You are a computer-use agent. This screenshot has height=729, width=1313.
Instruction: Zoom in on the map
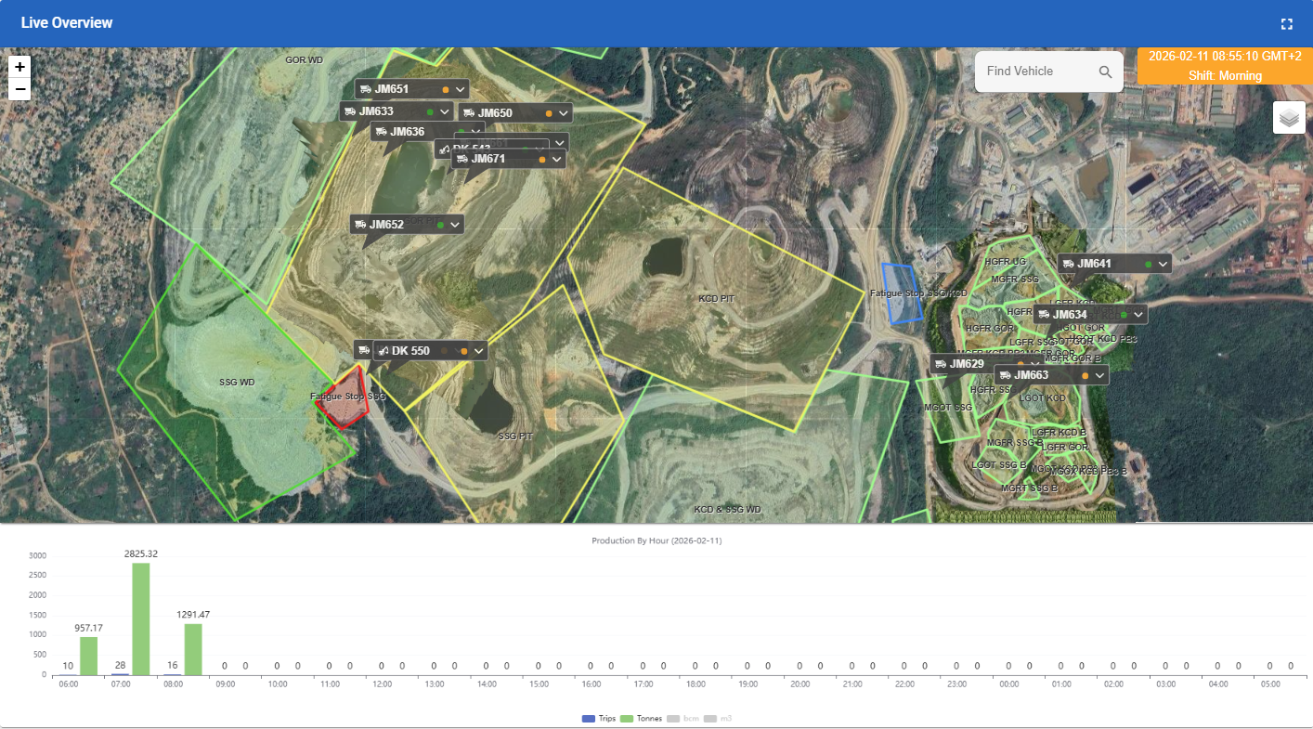point(19,67)
